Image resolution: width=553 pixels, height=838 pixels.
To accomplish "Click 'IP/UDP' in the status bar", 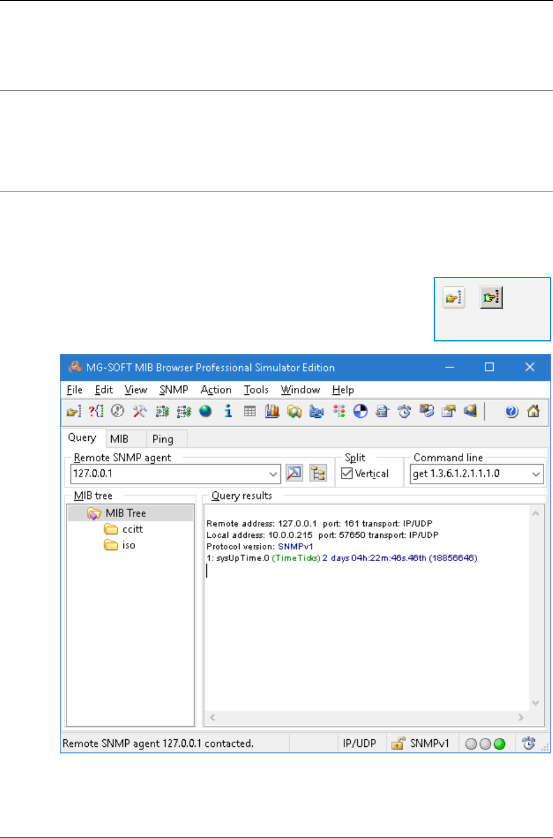I will pyautogui.click(x=360, y=743).
